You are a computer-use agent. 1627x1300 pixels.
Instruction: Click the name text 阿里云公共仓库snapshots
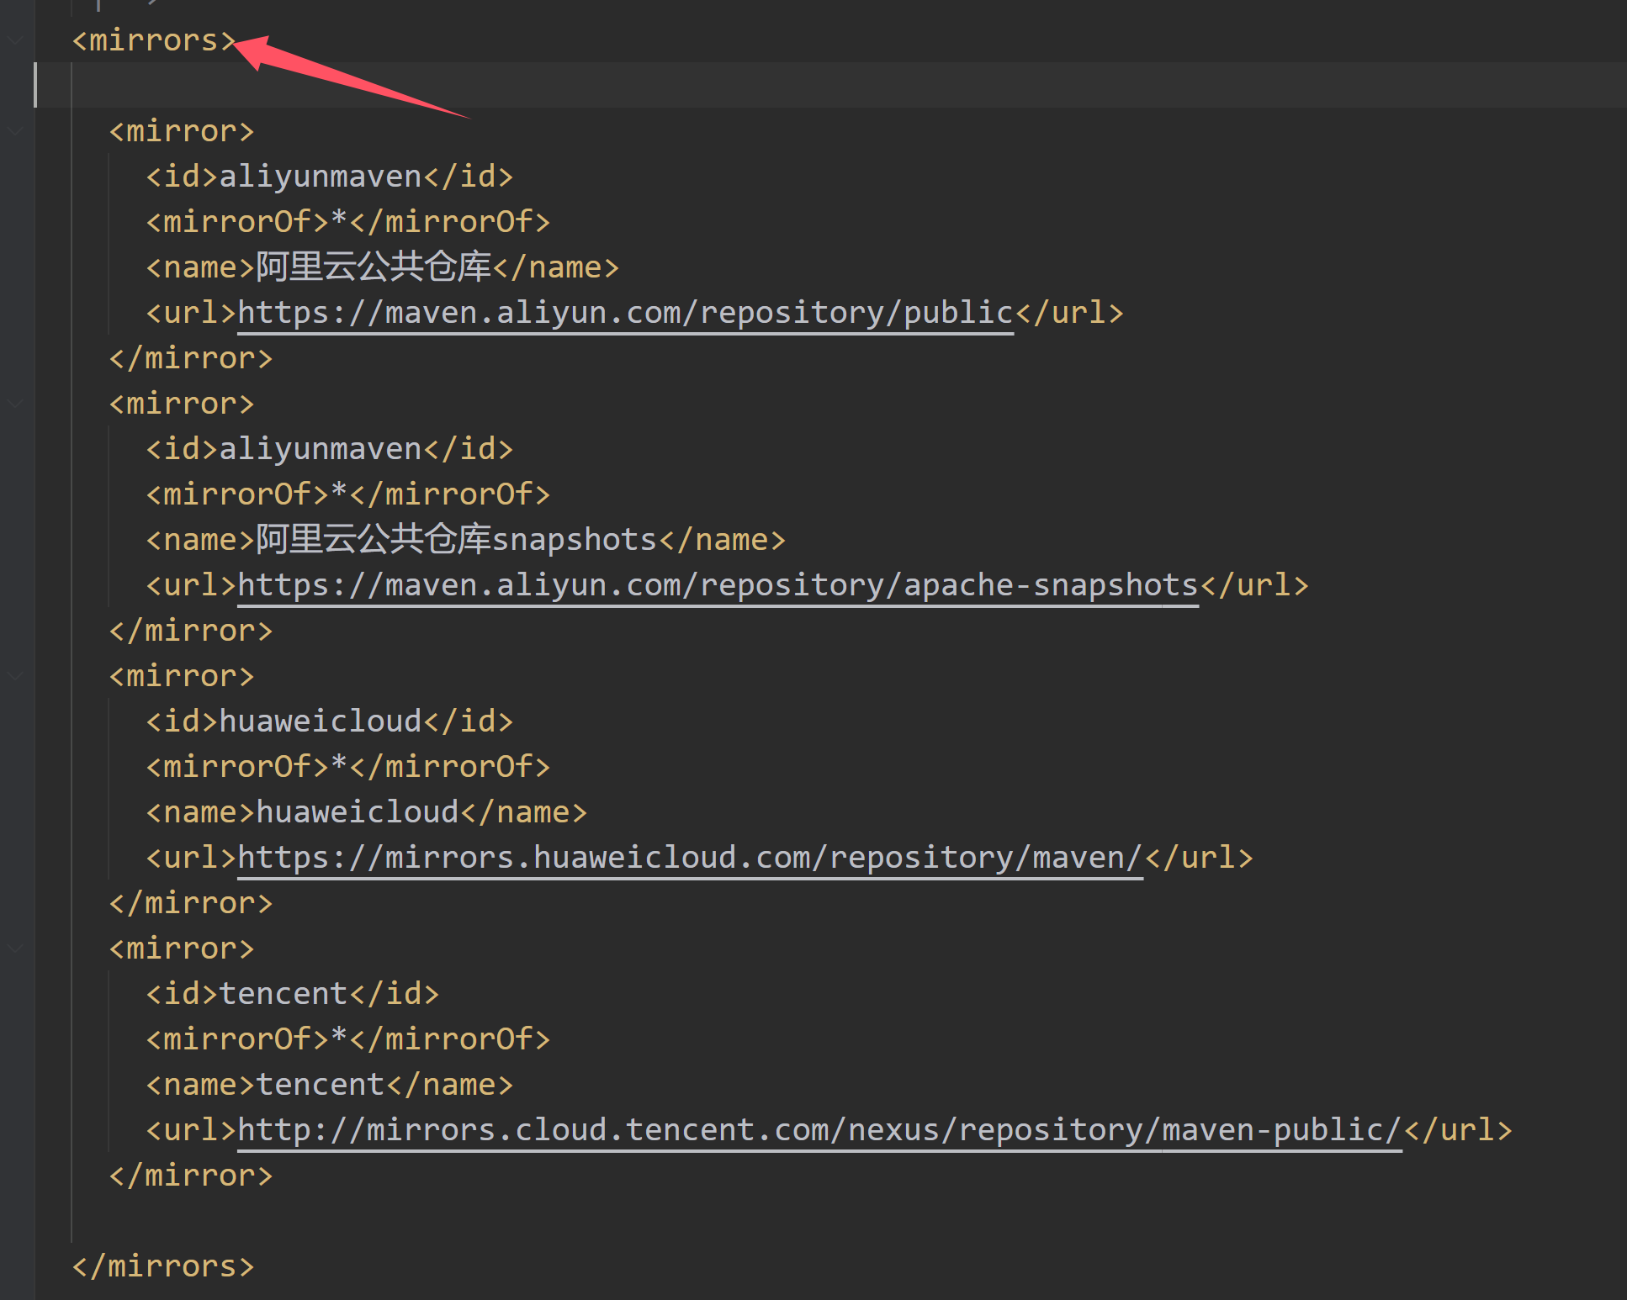coord(456,540)
